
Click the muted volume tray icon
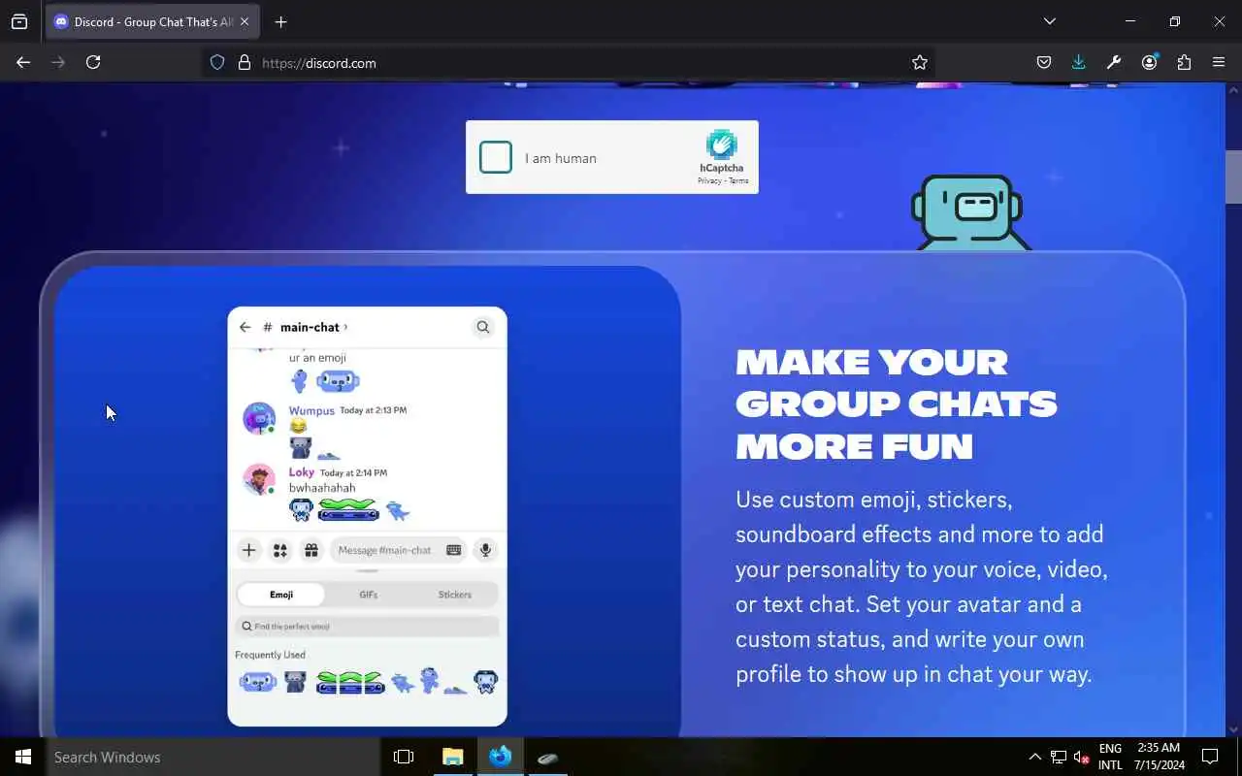tap(1081, 757)
